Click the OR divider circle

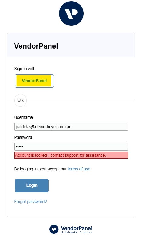[20, 100]
